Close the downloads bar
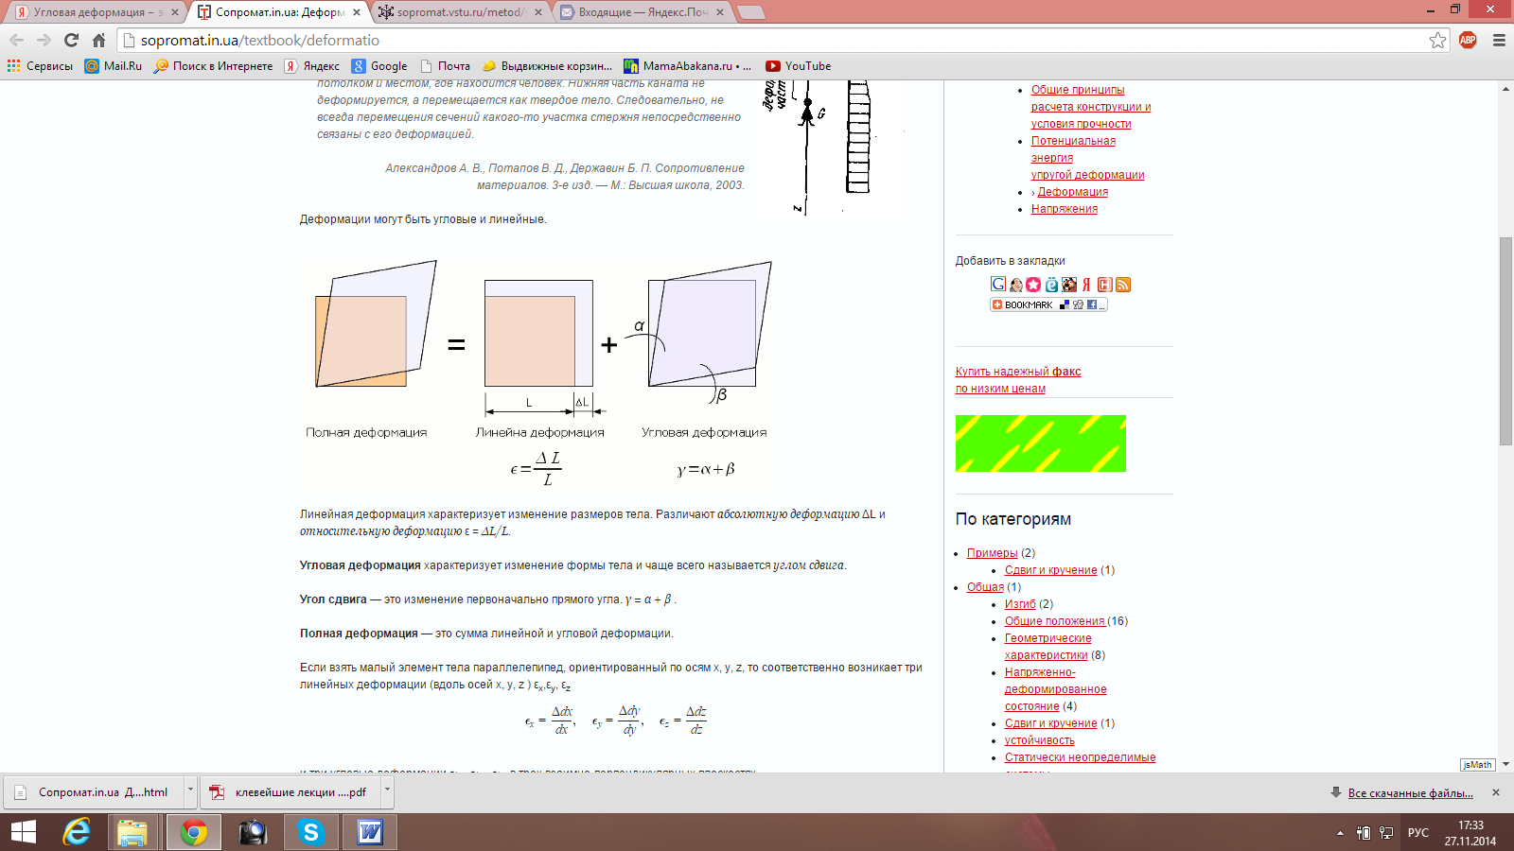Screen dimensions: 1514x851 [1496, 792]
